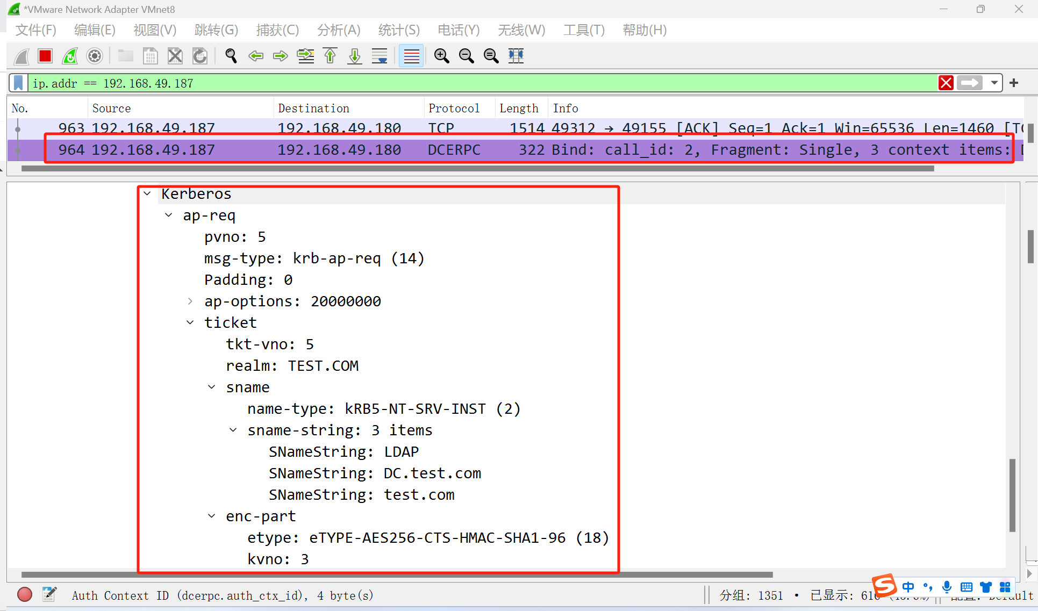Clear the display filter with the red X
Viewport: 1038px width, 611px height.
[946, 83]
